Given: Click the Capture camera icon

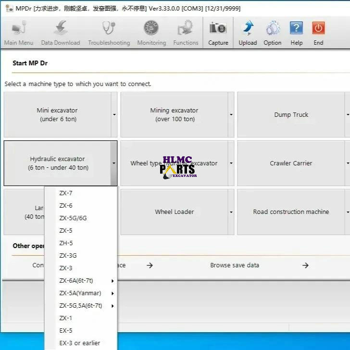Looking at the screenshot, I should coord(218,29).
